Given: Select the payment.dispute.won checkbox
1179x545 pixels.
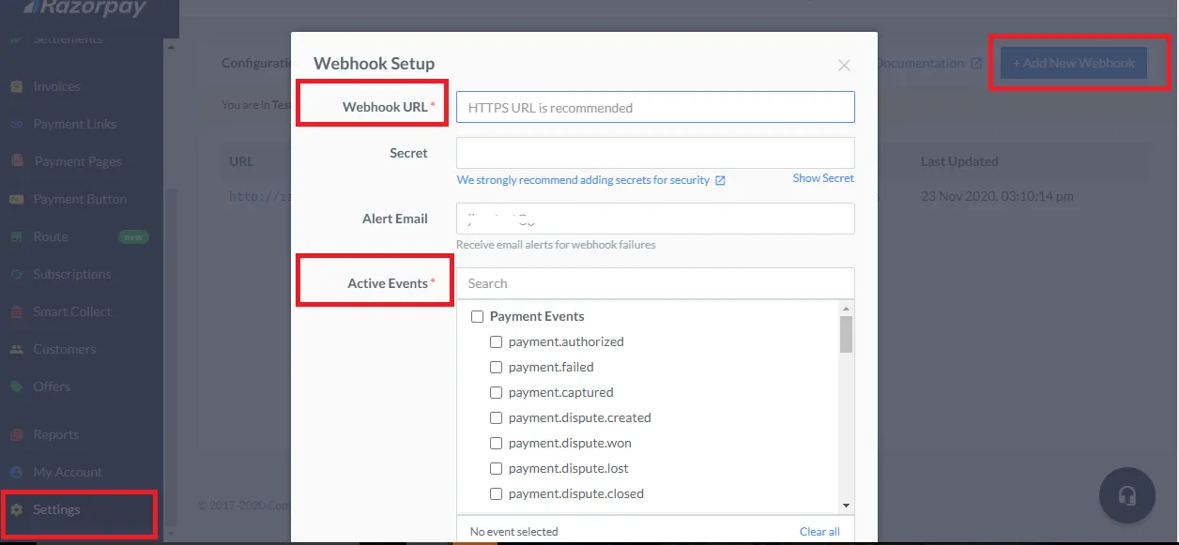Looking at the screenshot, I should pos(497,444).
